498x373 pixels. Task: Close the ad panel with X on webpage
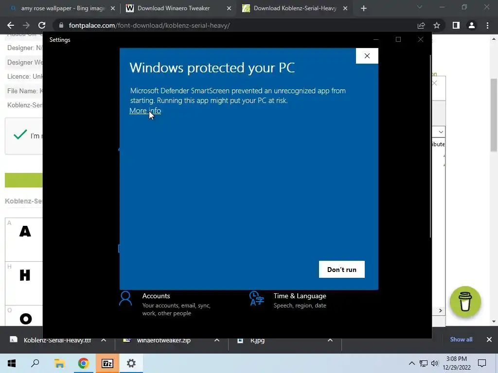coord(435,83)
